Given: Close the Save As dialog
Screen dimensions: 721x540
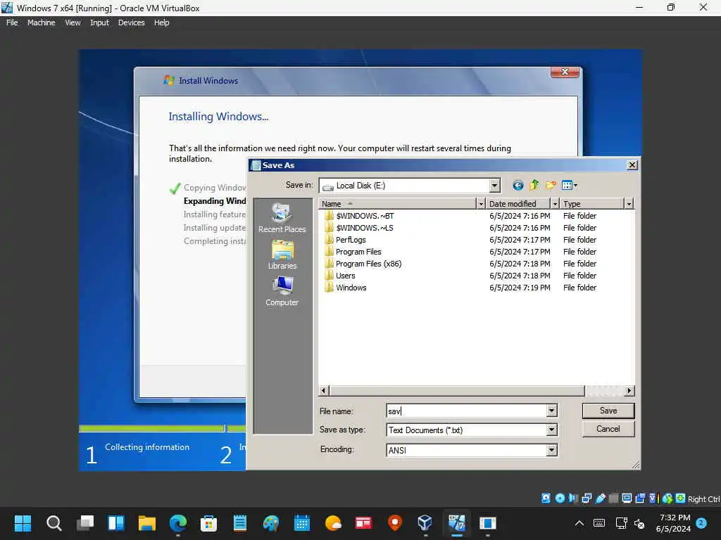Looking at the screenshot, I should click(x=632, y=165).
